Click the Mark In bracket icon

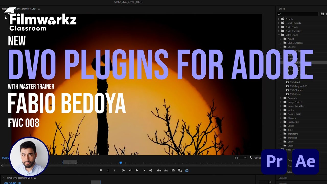108,170
